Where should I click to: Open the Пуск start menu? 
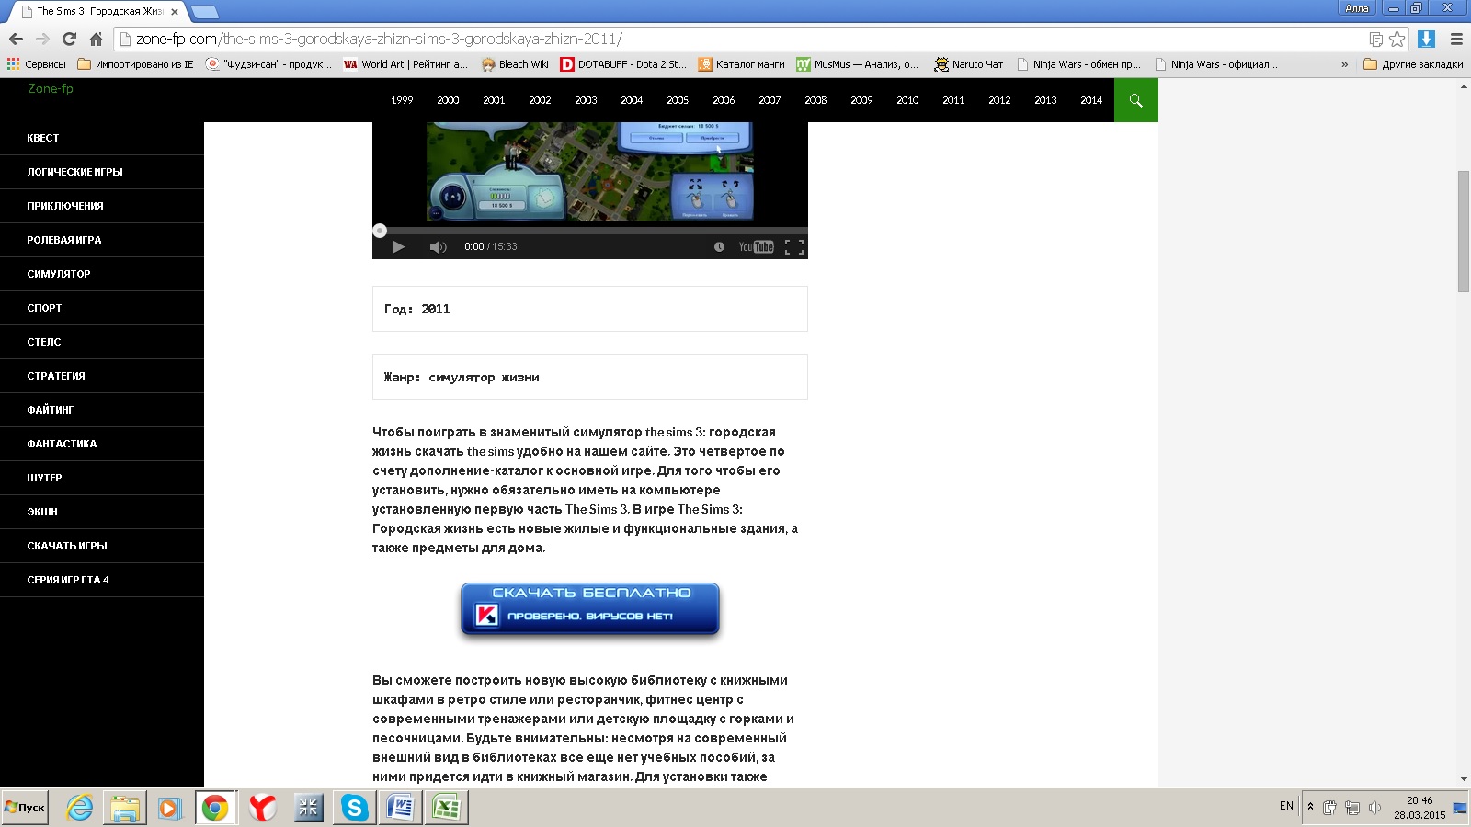(x=25, y=808)
